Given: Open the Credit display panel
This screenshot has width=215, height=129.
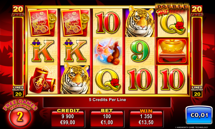Looking at the screenshot, I should pyautogui.click(x=68, y=118).
